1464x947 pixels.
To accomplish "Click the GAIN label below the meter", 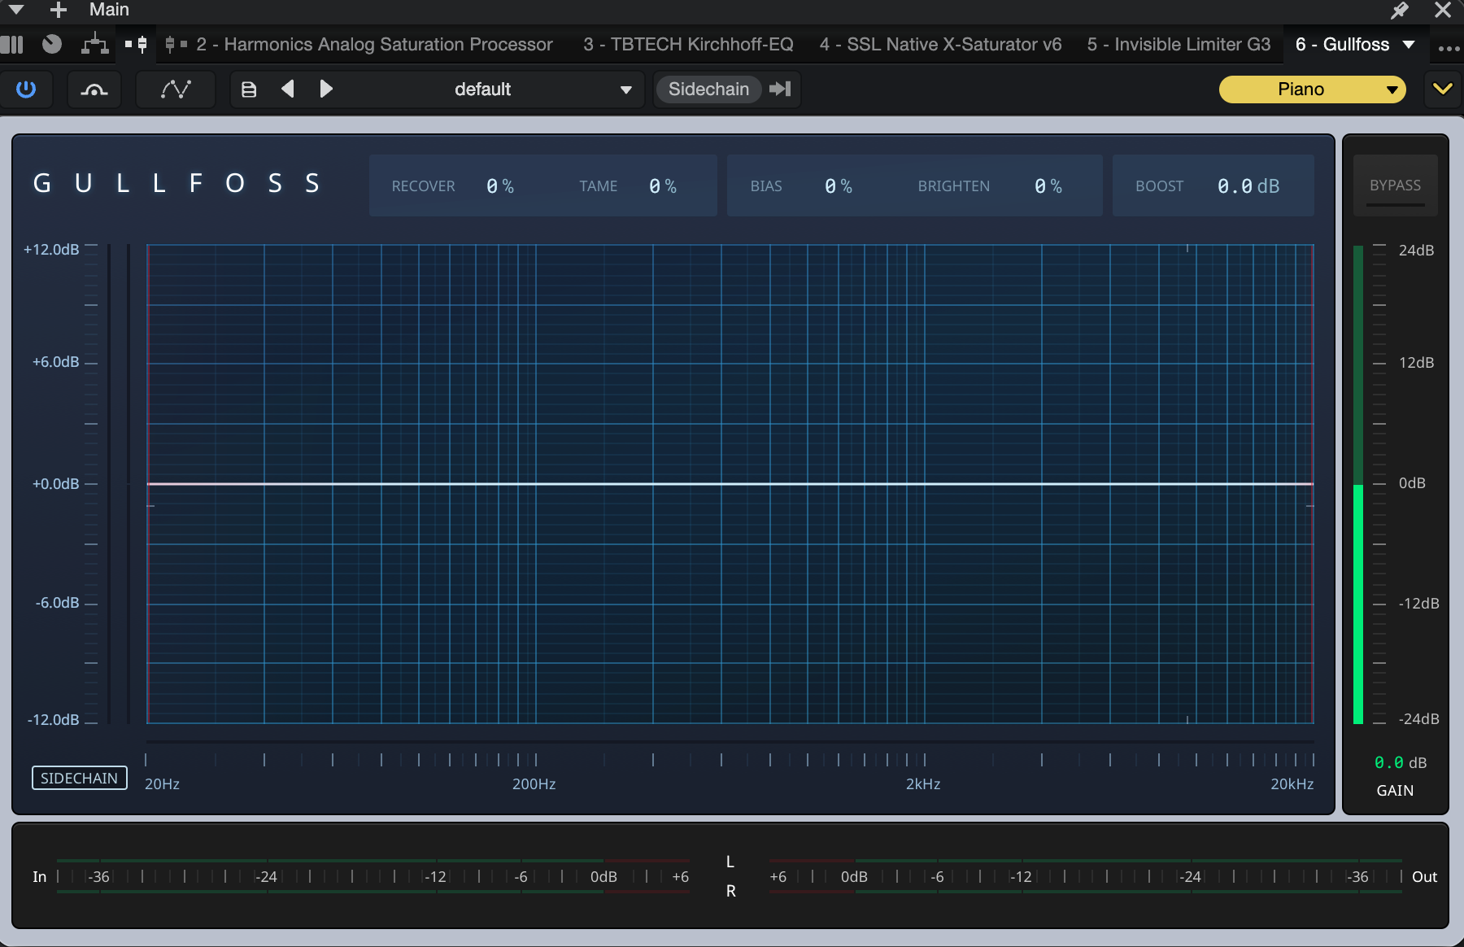I will 1395,791.
